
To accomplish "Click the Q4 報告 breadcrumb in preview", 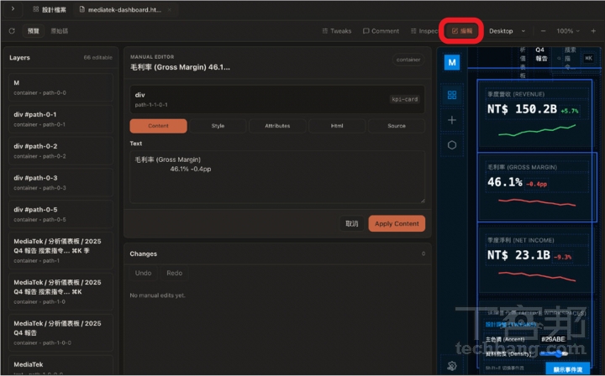I will click(541, 54).
